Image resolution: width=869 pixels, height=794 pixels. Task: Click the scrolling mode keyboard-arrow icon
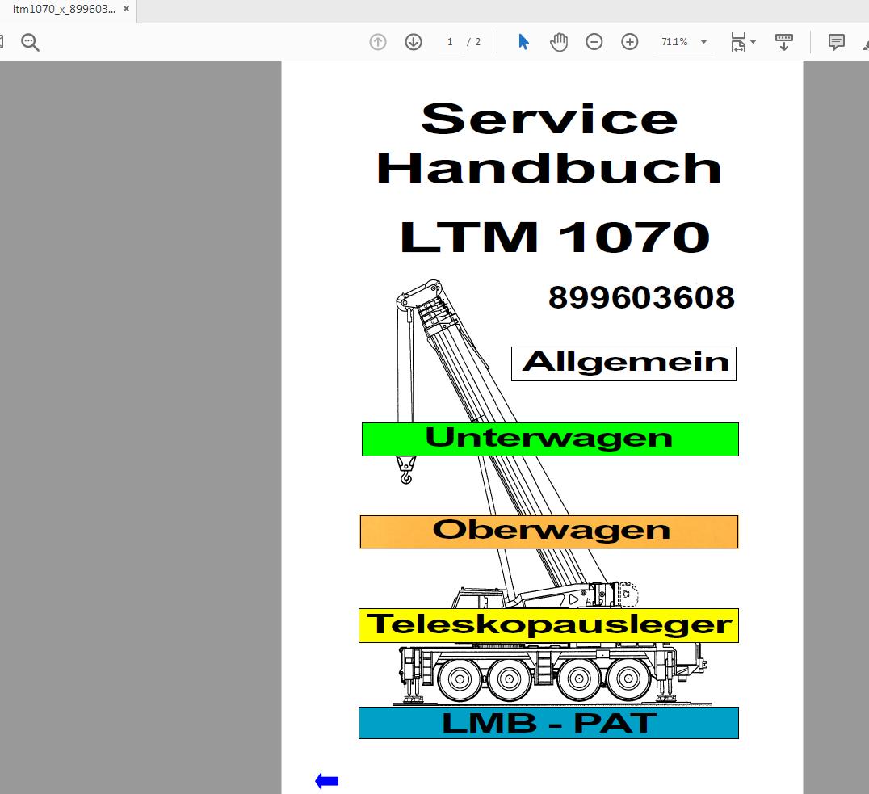click(783, 42)
